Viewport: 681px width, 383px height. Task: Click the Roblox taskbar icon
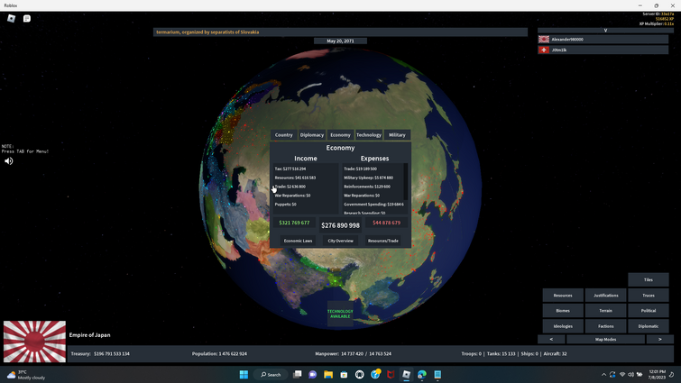tap(407, 374)
